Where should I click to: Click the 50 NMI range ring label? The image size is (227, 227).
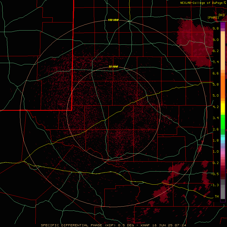tap(113, 67)
